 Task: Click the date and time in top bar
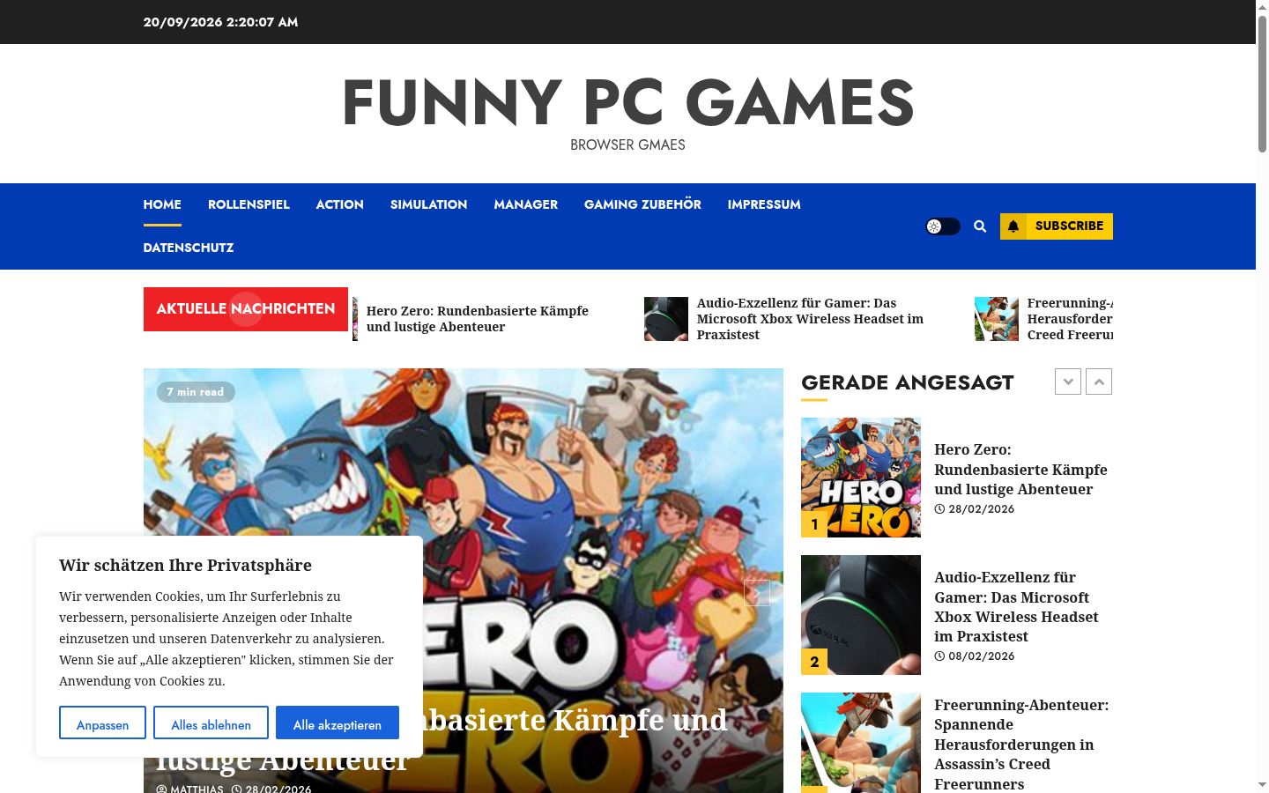(x=220, y=22)
